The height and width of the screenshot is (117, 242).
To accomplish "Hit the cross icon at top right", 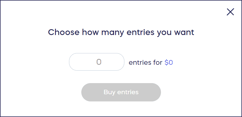I will (230, 12).
